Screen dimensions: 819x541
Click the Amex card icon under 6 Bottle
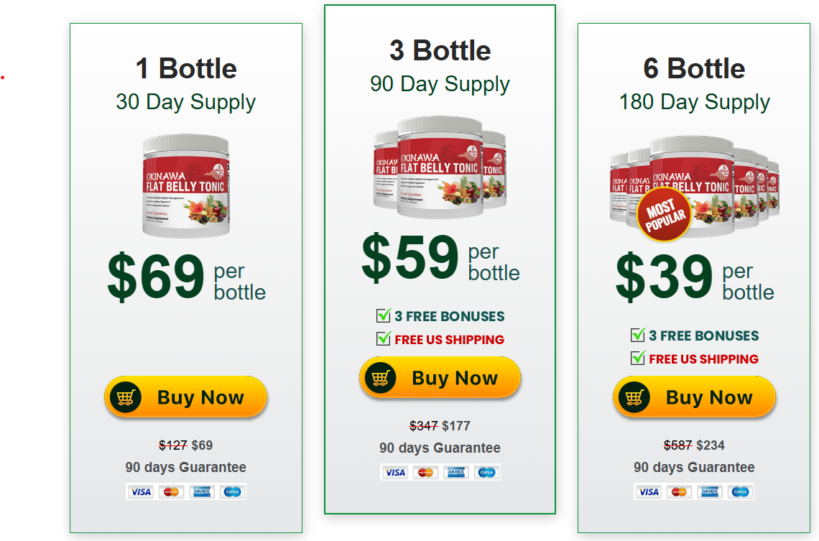pos(709,491)
